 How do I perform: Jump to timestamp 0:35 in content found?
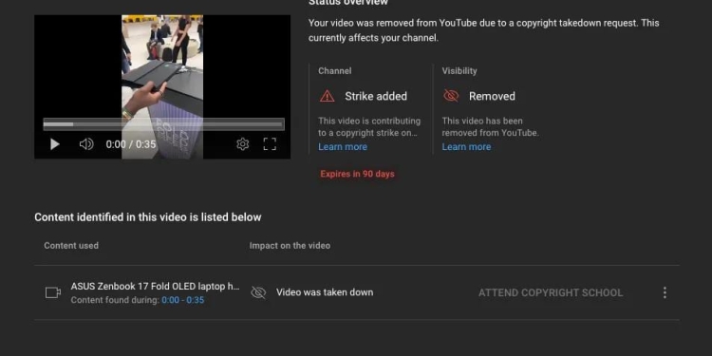[x=196, y=300]
